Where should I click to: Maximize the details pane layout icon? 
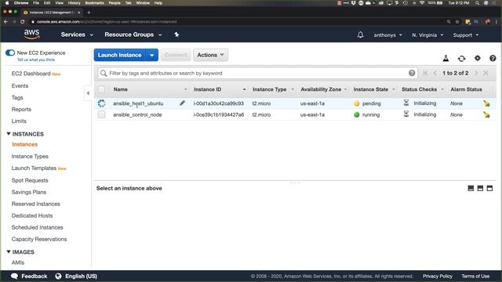pos(489,188)
